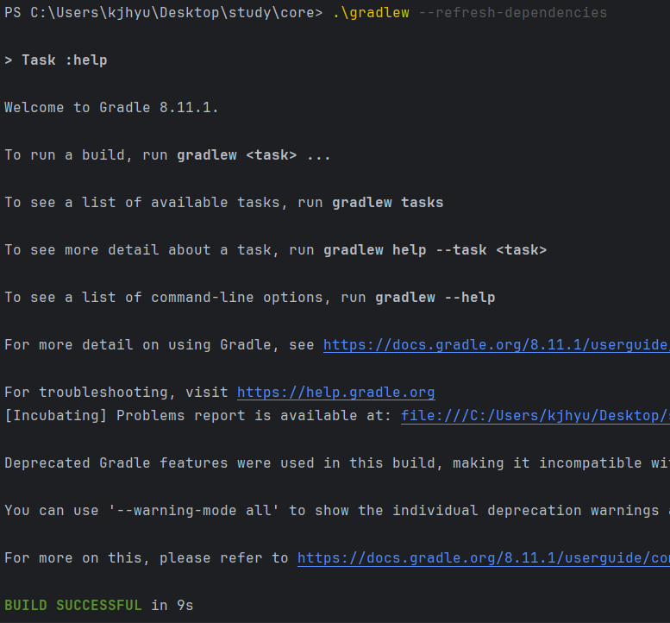Click the '--refresh-dependencies' argument text
Image resolution: width=670 pixels, height=623 pixels.
(x=513, y=13)
